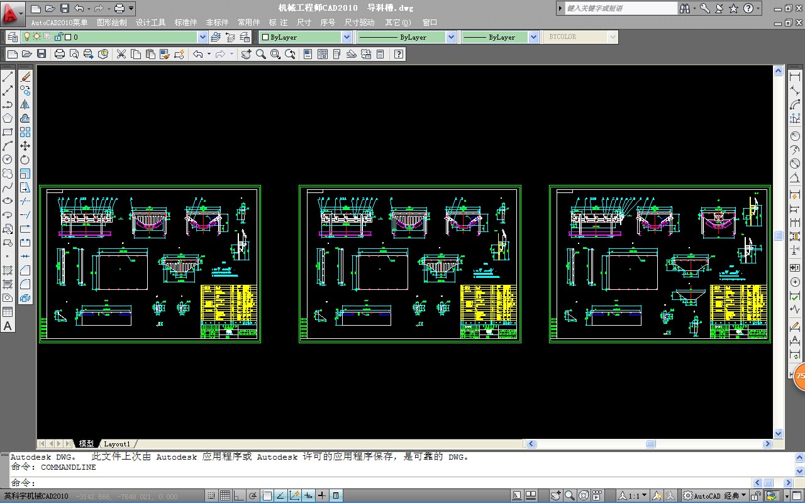Click the keyword search input field
805x503 pixels.
(619, 8)
